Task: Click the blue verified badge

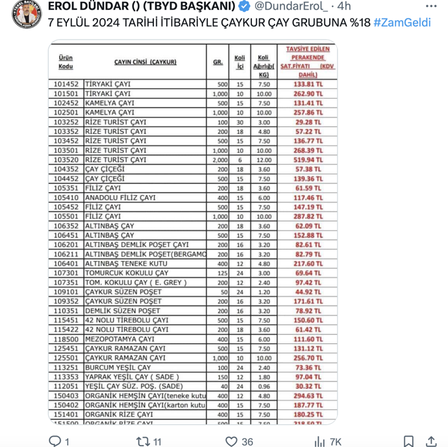Action: pos(244,6)
